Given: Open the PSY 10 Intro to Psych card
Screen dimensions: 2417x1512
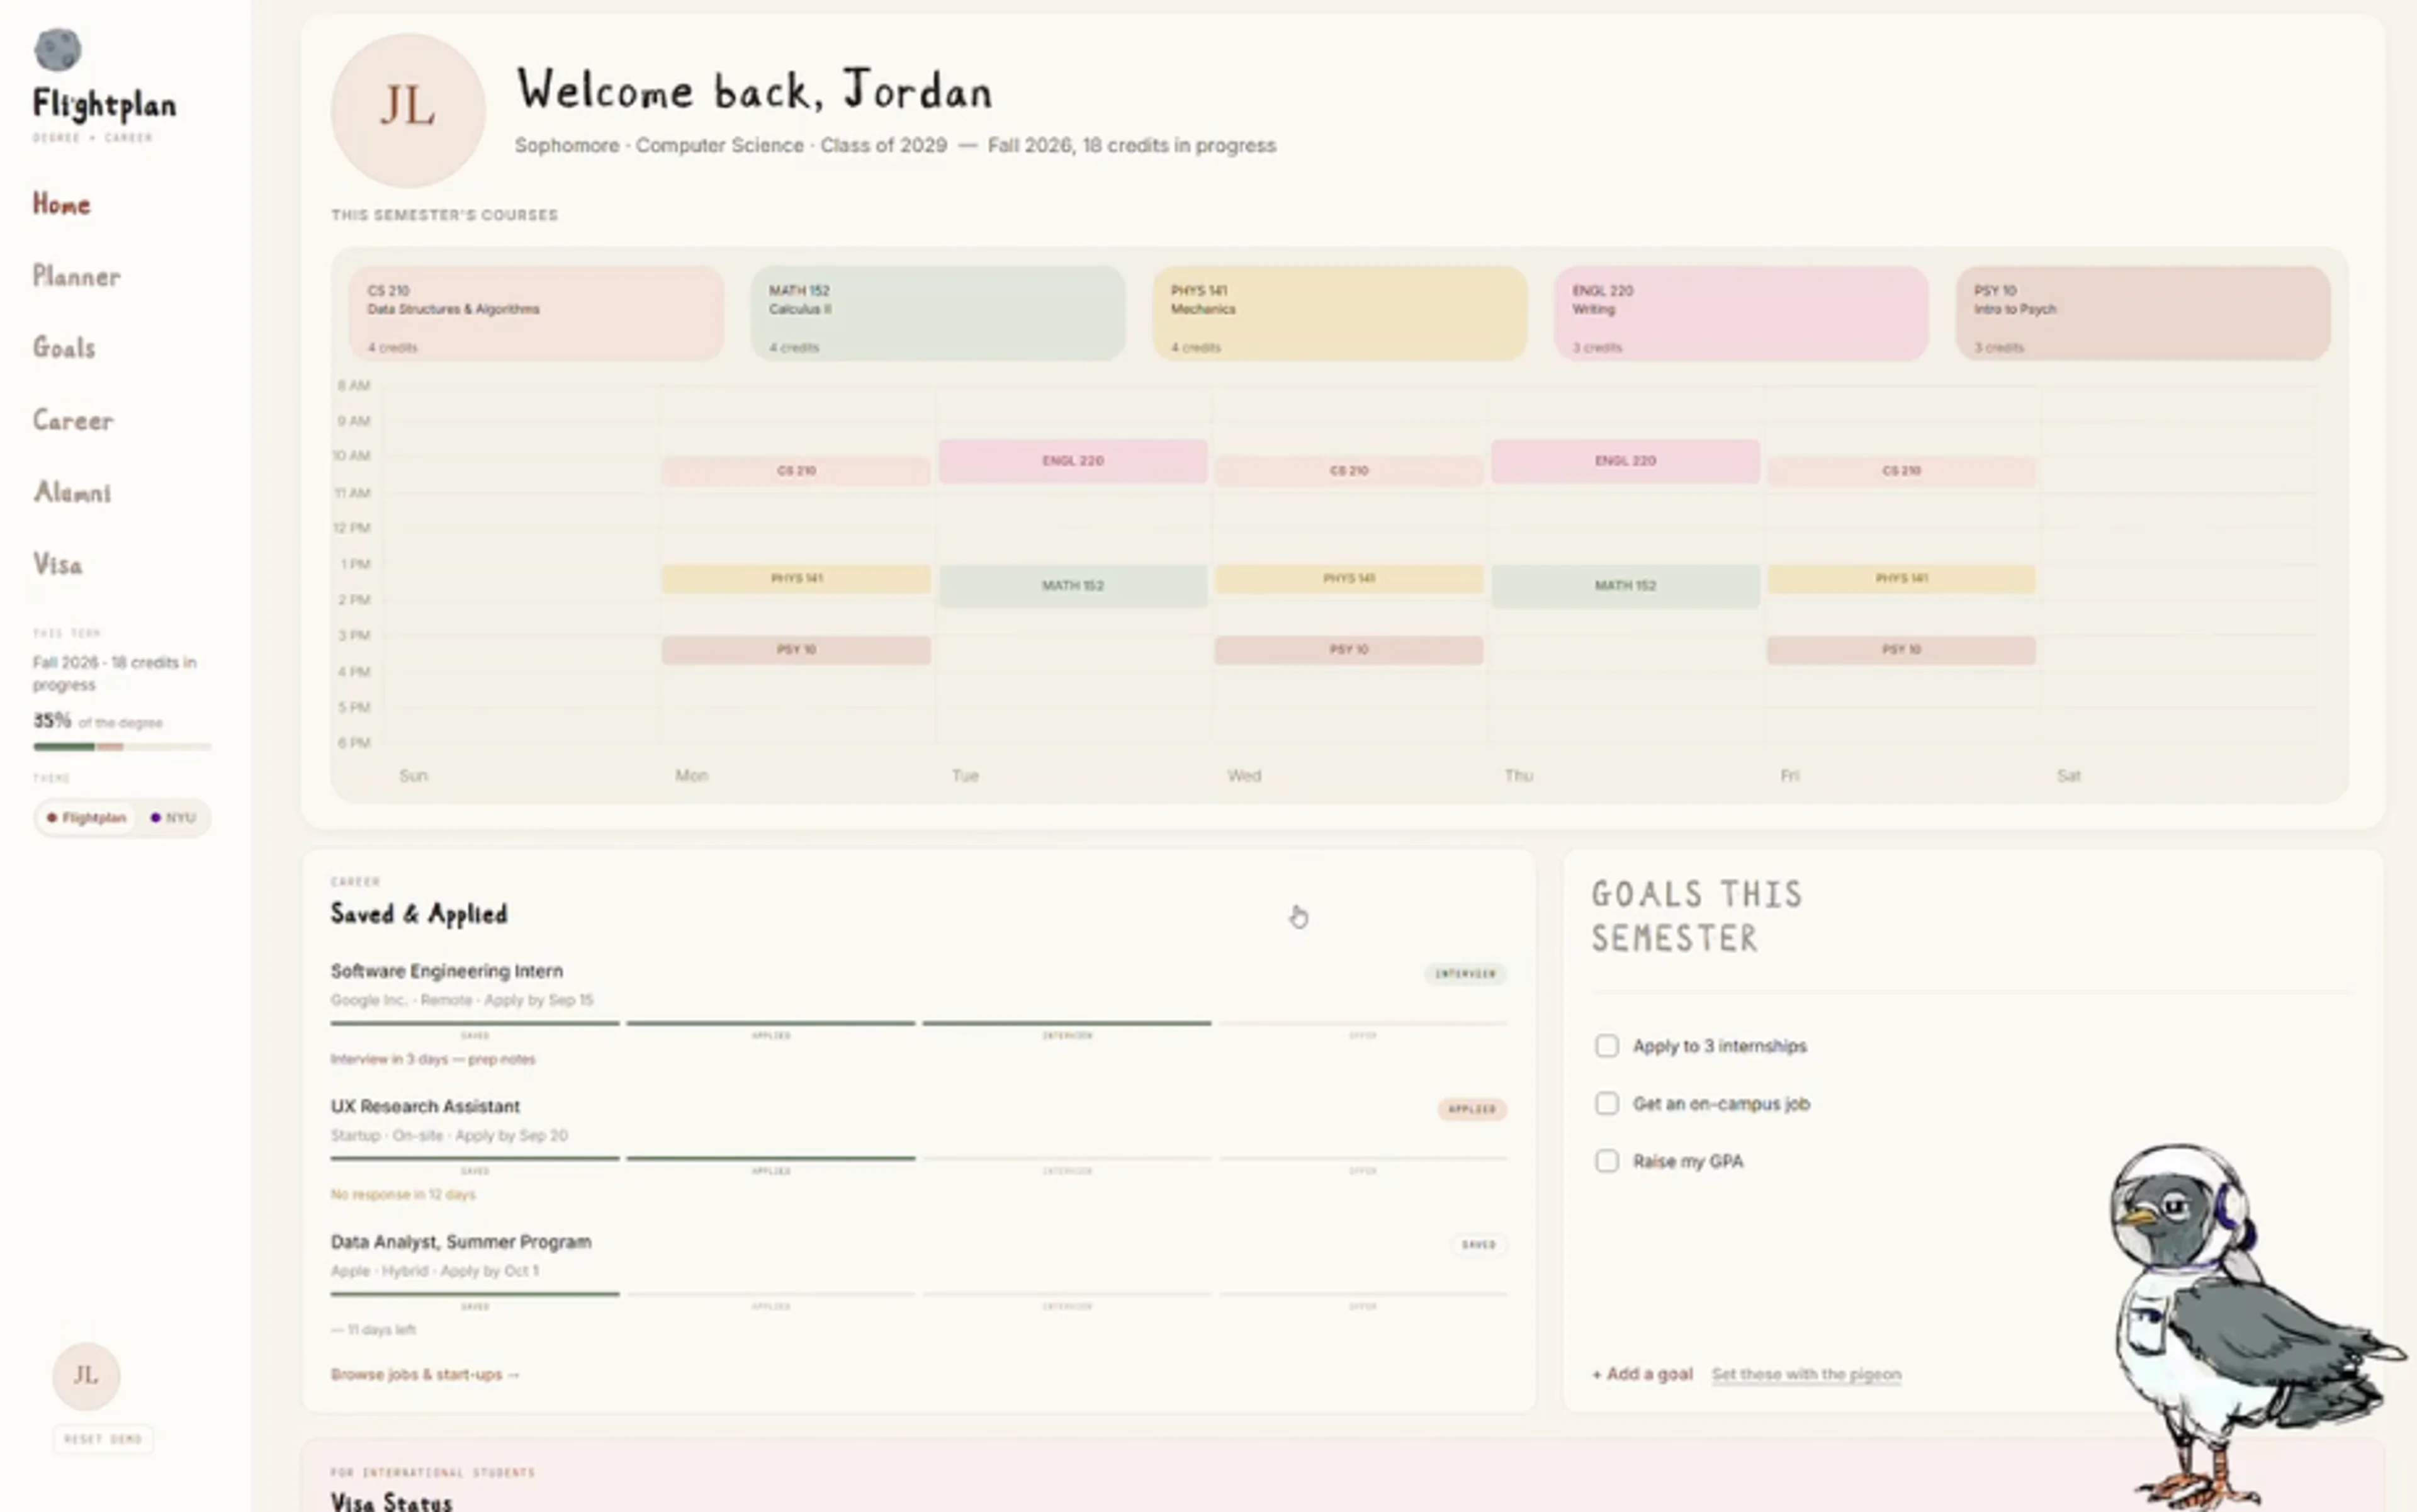Looking at the screenshot, I should click(2143, 313).
